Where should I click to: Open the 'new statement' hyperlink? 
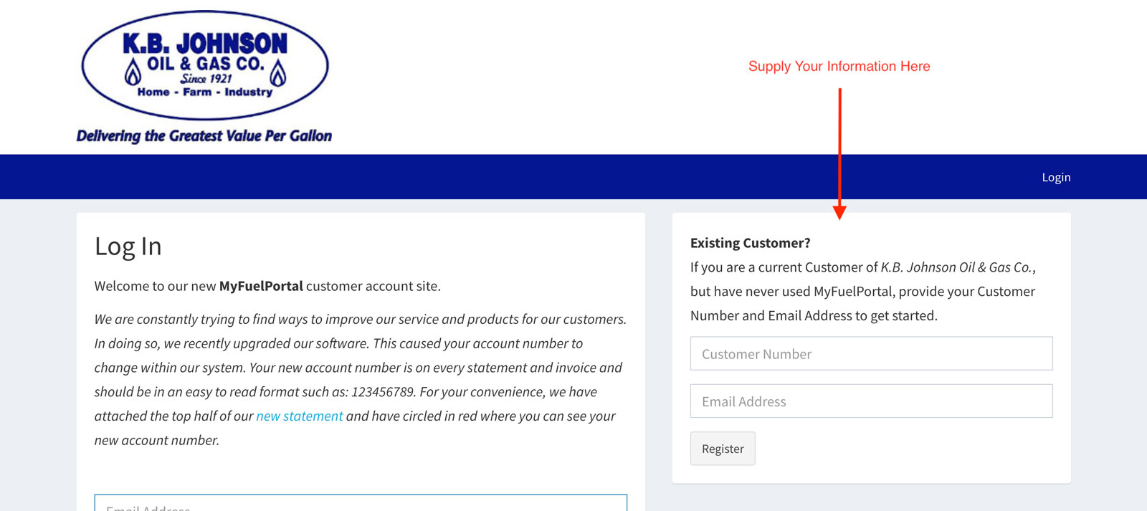[x=300, y=416]
